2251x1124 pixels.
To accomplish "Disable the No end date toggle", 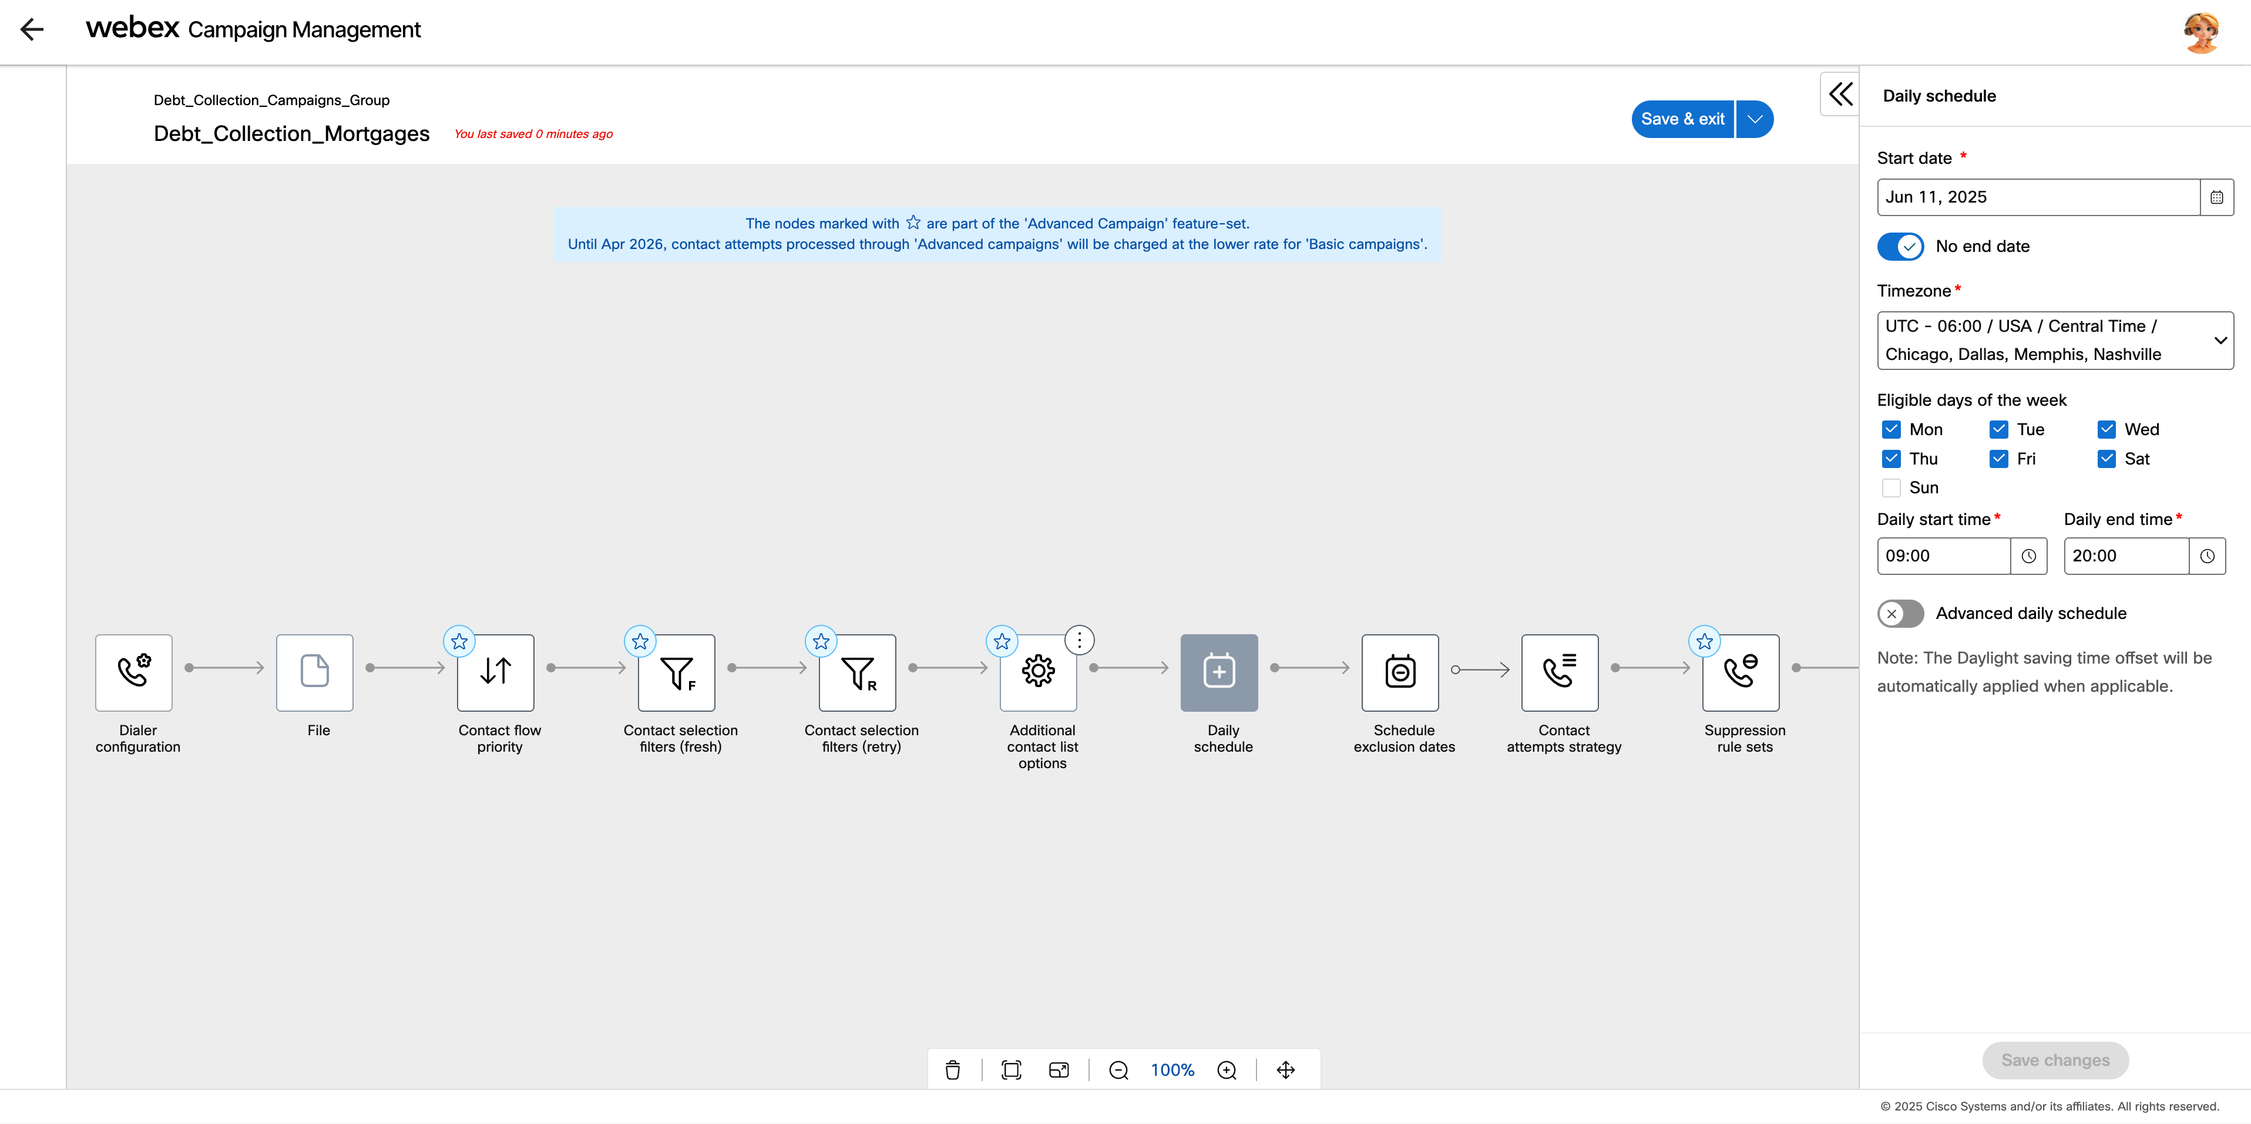I will click(x=1900, y=246).
